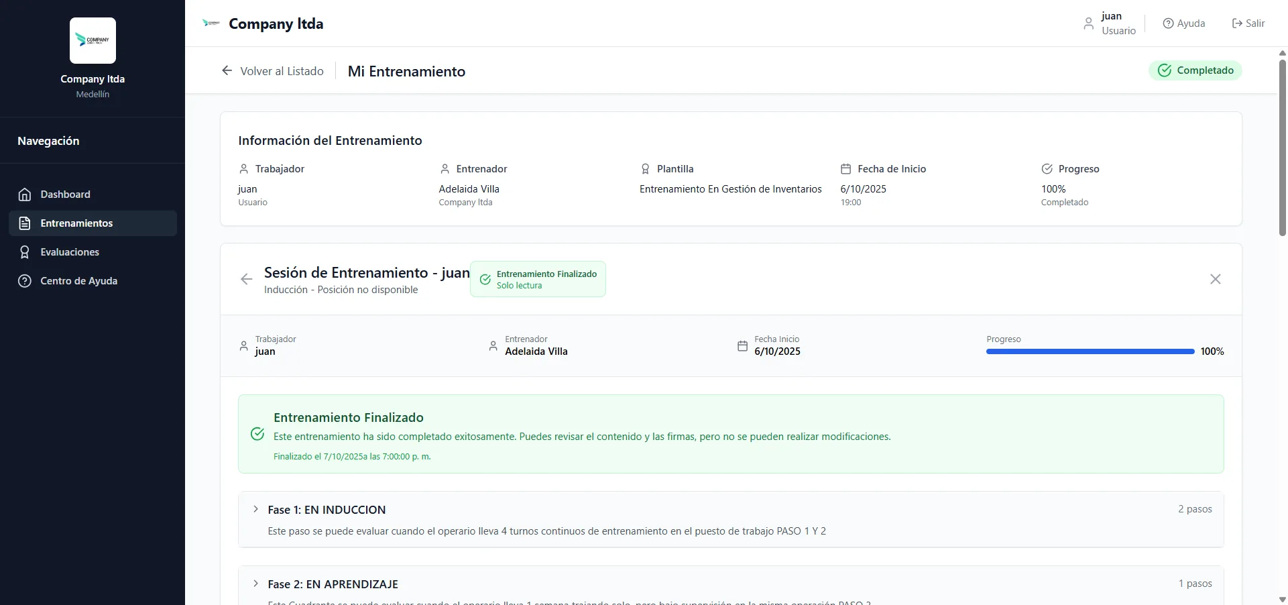Click the Mi Entrenamiento page title
Viewport: 1288px width, 605px height.
(406, 71)
